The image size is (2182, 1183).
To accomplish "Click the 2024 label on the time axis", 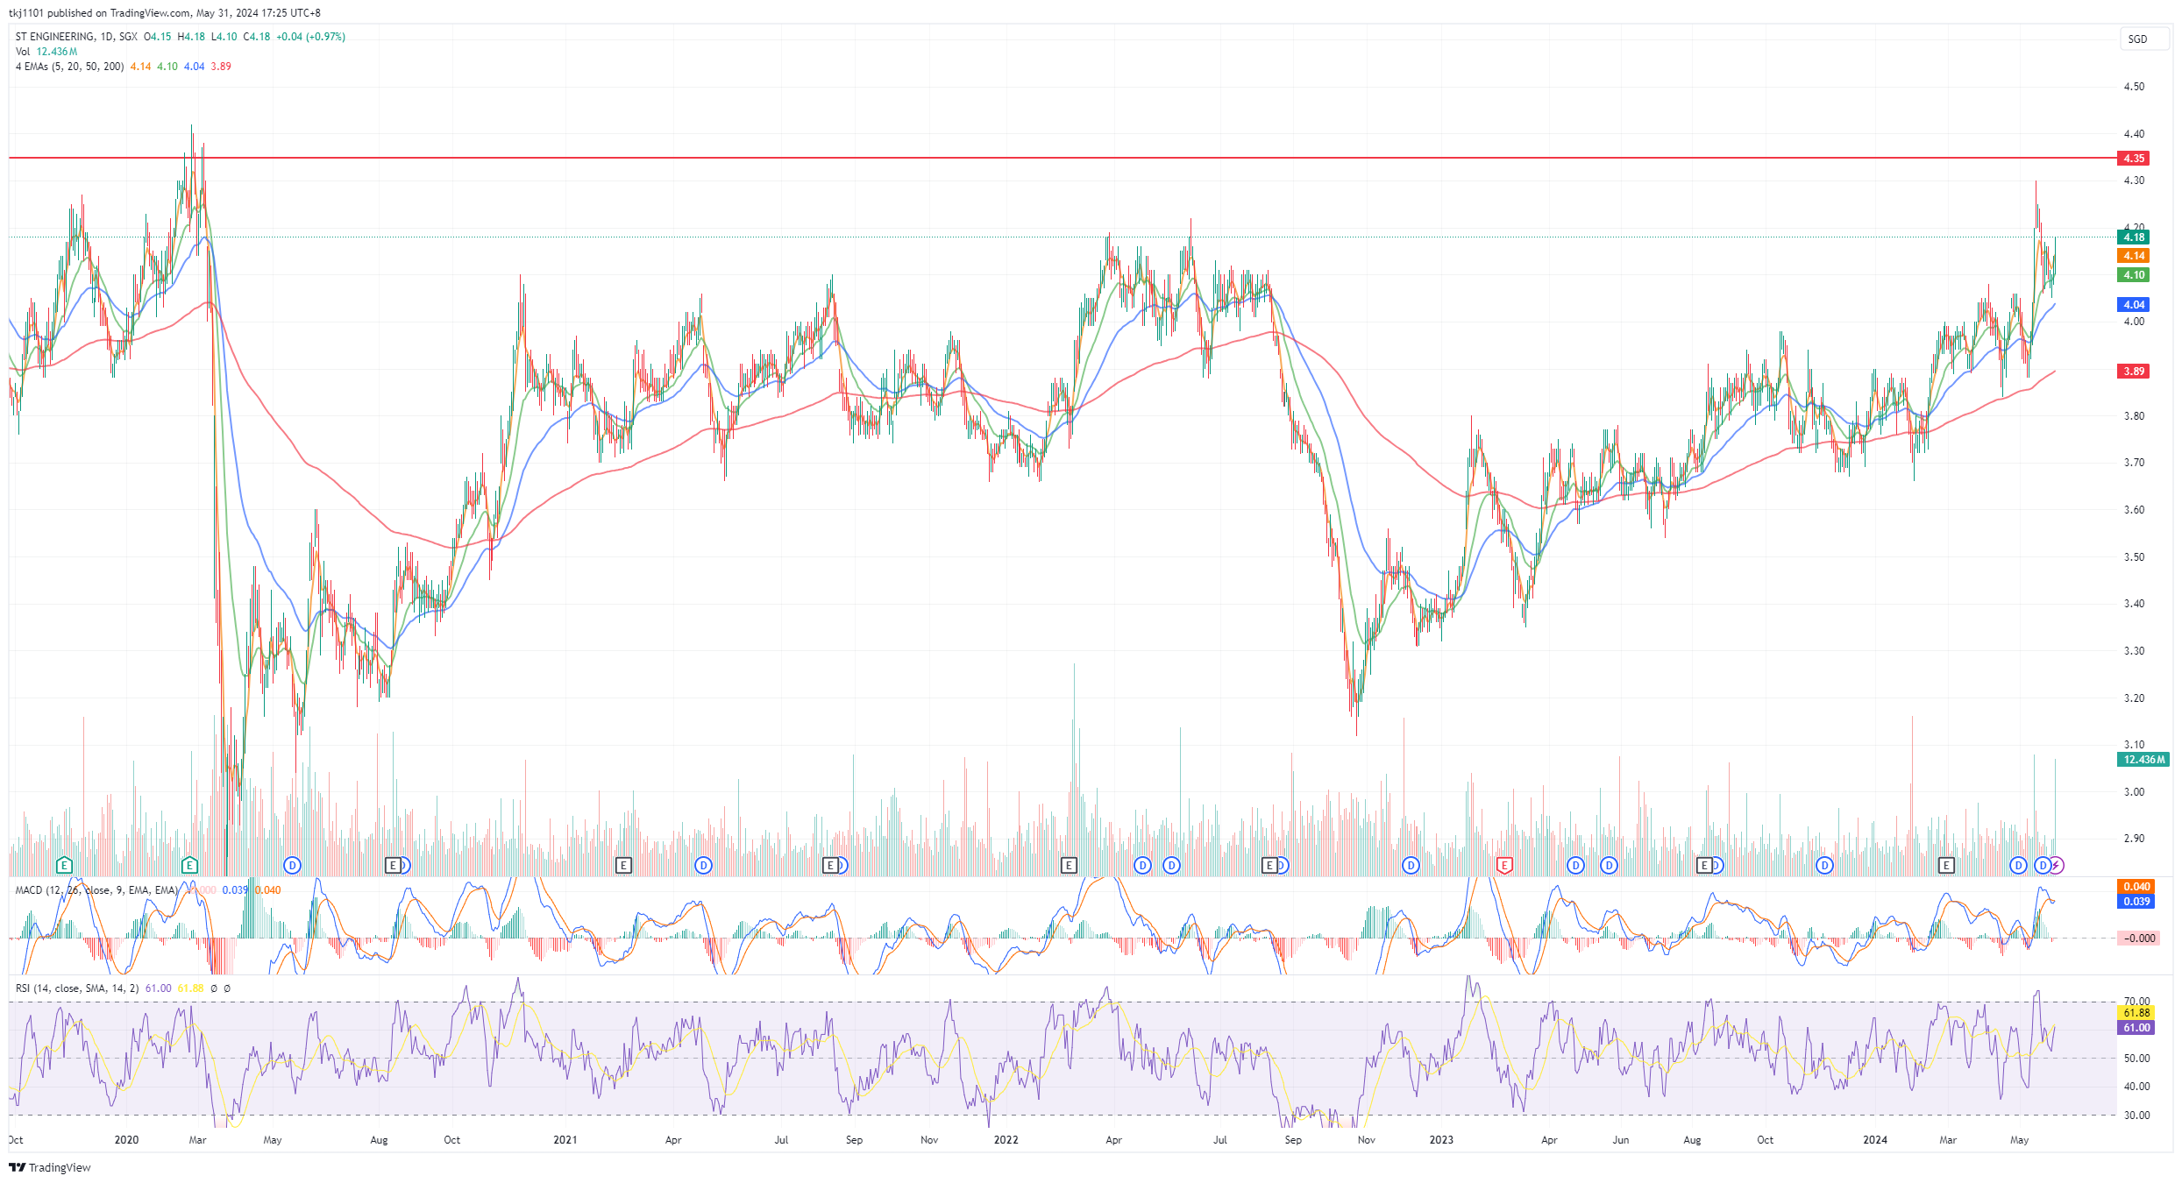I will 1875,1140.
